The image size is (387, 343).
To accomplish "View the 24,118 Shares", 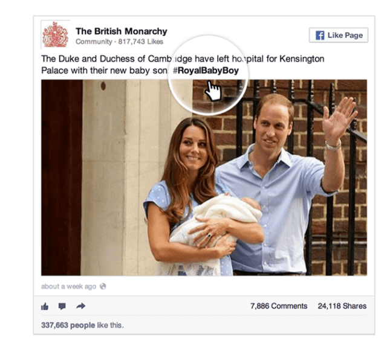I will 342,306.
